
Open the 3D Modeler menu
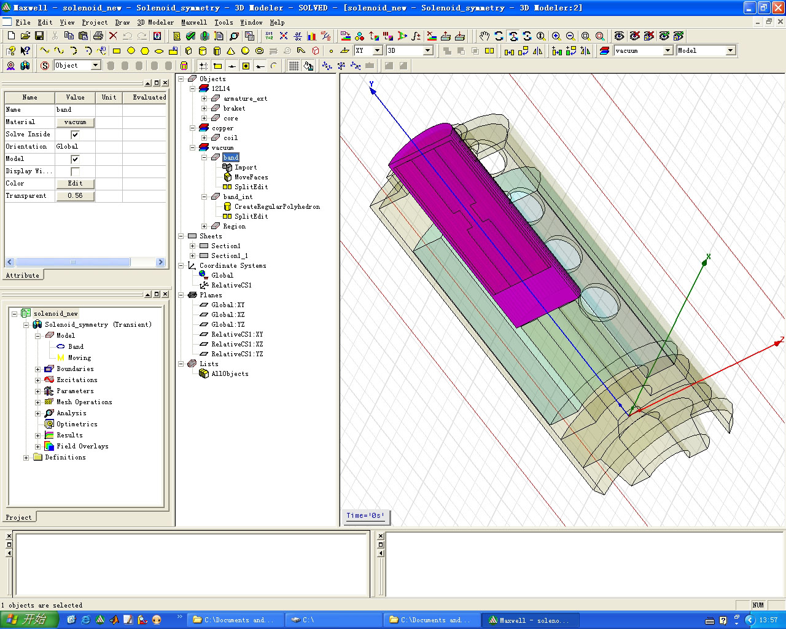(155, 22)
